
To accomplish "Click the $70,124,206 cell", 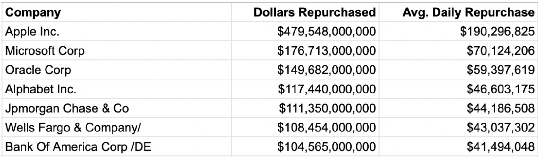I will (500, 51).
